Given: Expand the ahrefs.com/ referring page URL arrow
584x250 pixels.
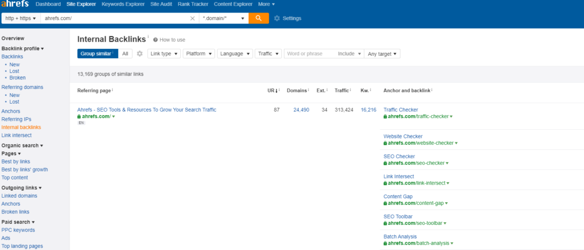Looking at the screenshot, I should 113,117.
